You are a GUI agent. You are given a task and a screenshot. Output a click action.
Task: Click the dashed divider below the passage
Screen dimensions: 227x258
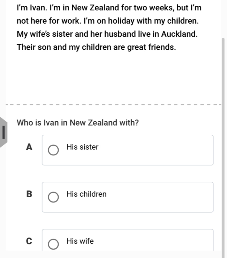[x=113, y=104]
